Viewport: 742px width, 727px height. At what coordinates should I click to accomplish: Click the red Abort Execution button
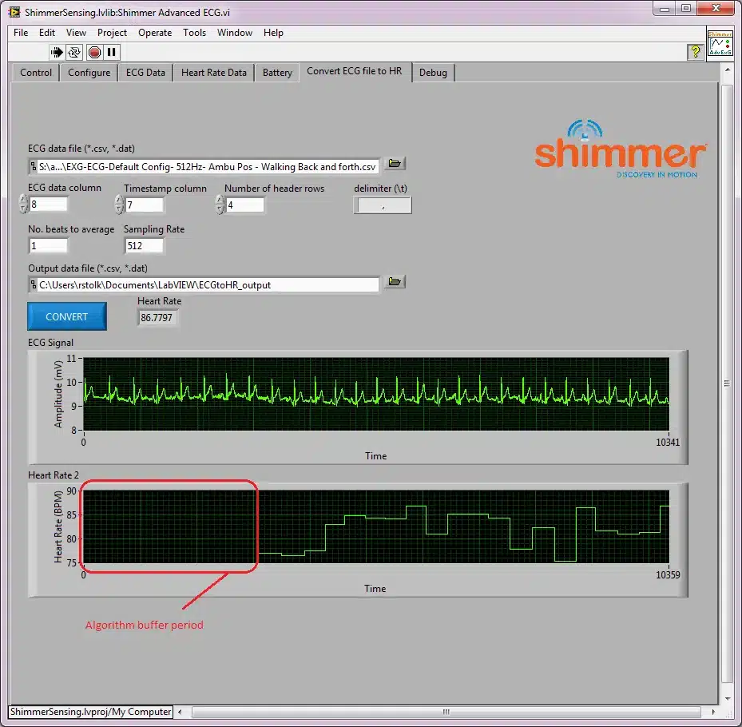pyautogui.click(x=94, y=52)
